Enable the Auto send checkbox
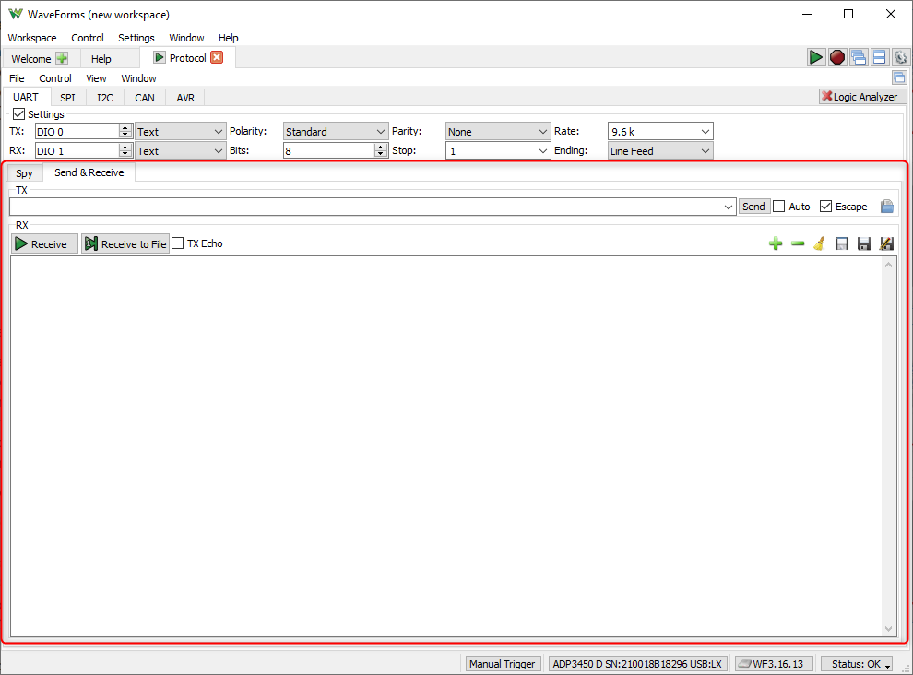 [x=779, y=207]
